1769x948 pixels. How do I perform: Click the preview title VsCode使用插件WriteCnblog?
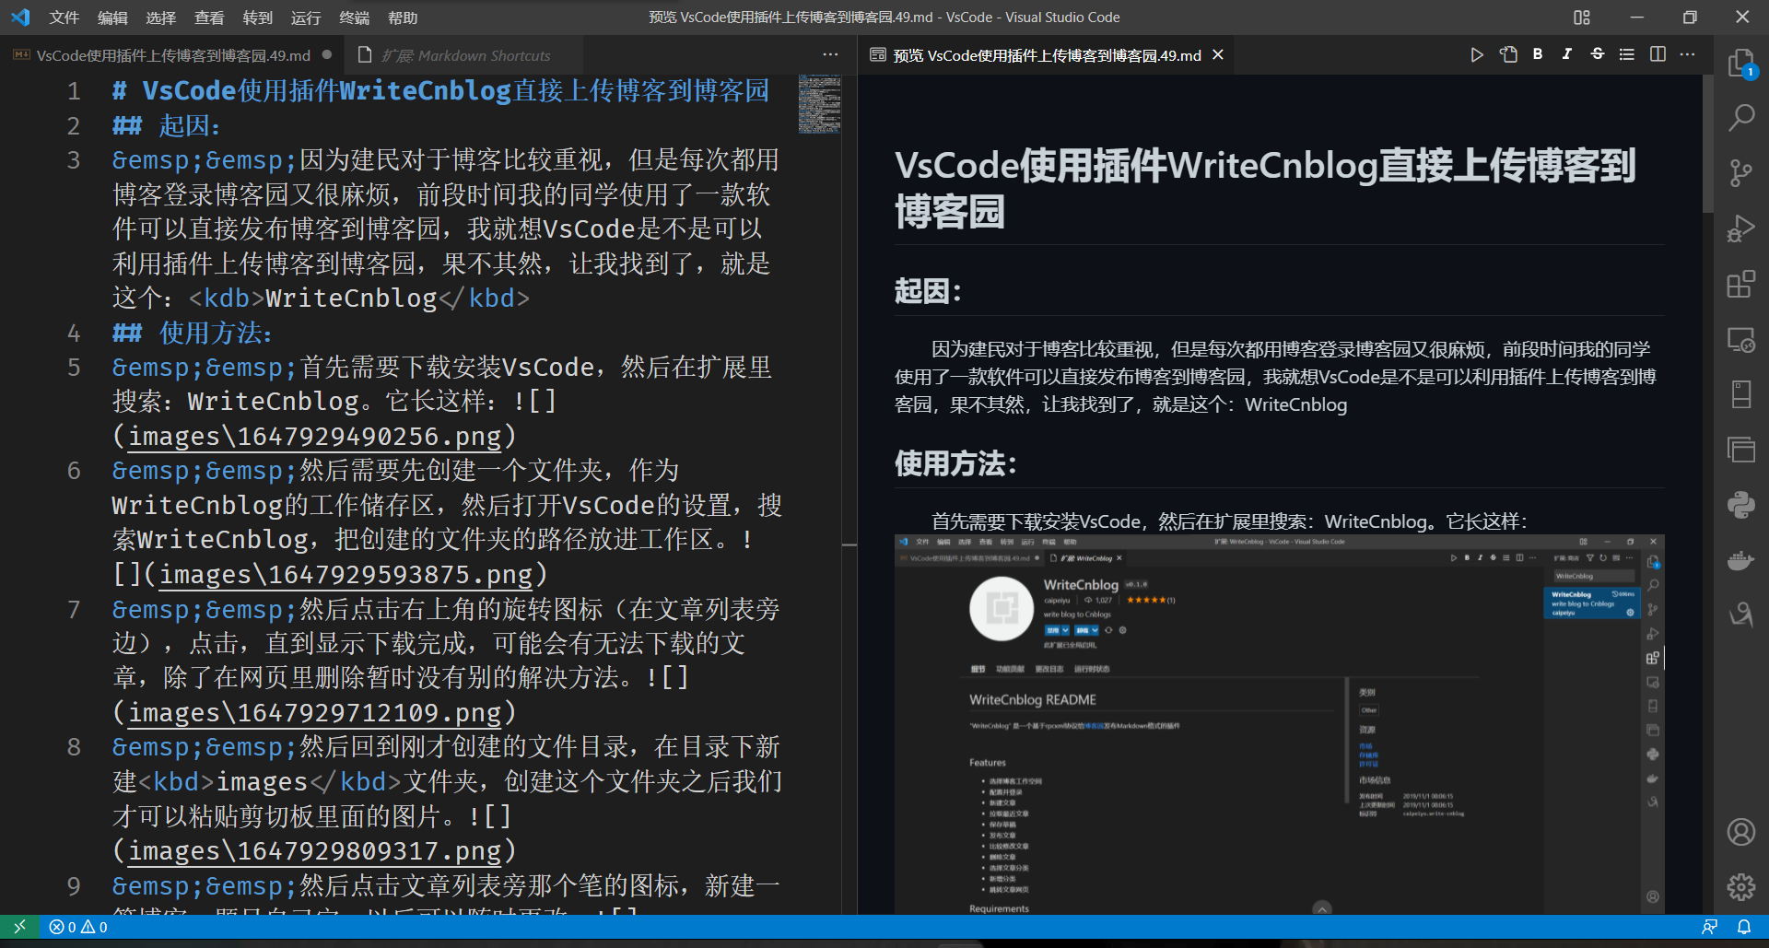click(x=1266, y=189)
